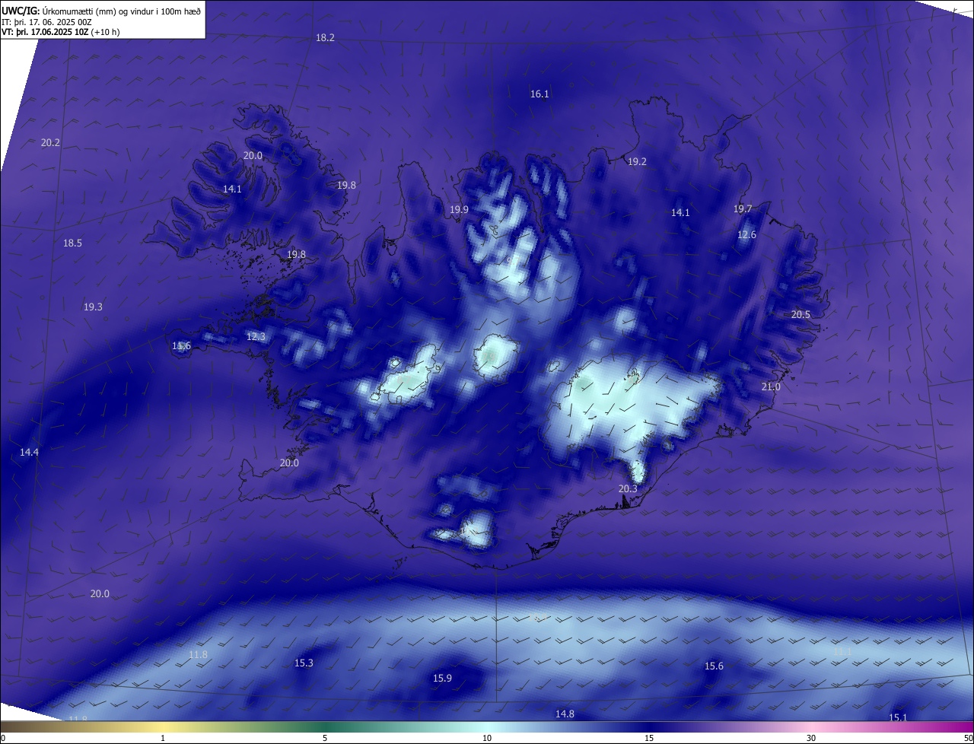Click the 15.3 value label
The width and height of the screenshot is (974, 744).
point(304,663)
